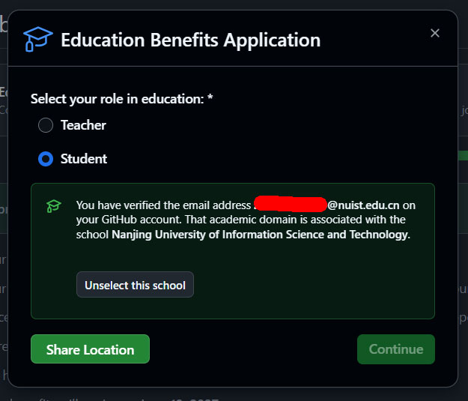Click the 'You have verified the email address' text

click(163, 205)
